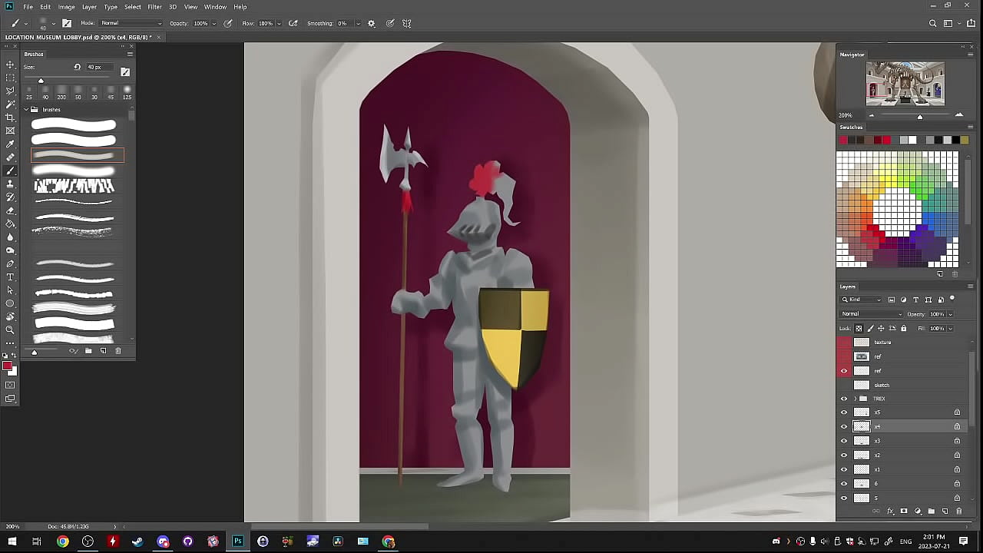Image resolution: width=983 pixels, height=553 pixels.
Task: Create a new layer group folder
Action: point(932,512)
